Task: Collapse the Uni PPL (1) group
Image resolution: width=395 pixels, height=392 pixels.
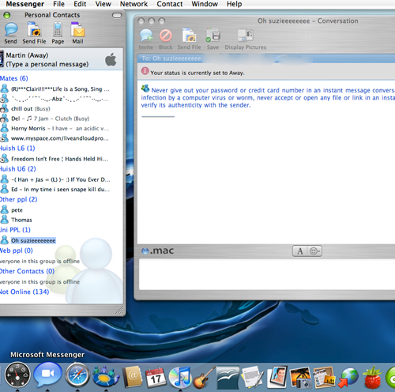Action: click(x=15, y=230)
